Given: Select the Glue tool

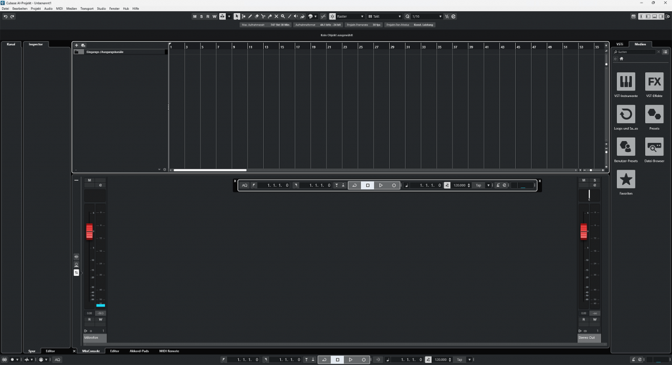Looking at the screenshot, I should (x=270, y=16).
